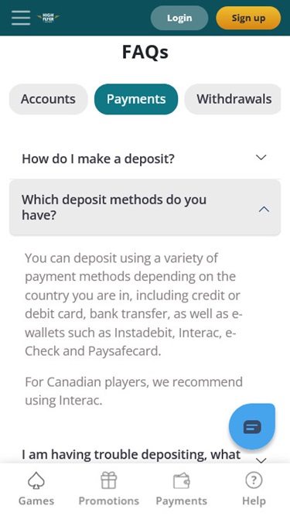Click the "Which deposit methods do you have?" heading
This screenshot has height=516, width=290.
pos(114,207)
